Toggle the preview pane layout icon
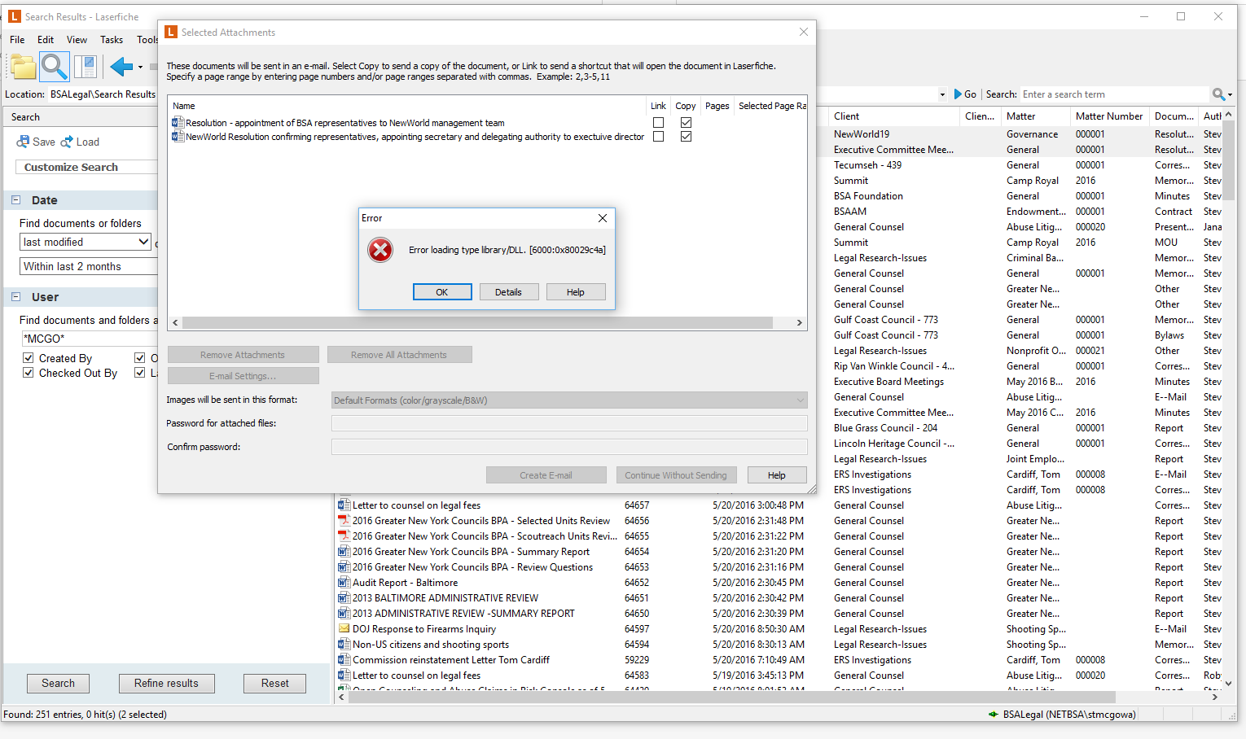Viewport: 1246px width, 739px height. point(86,67)
